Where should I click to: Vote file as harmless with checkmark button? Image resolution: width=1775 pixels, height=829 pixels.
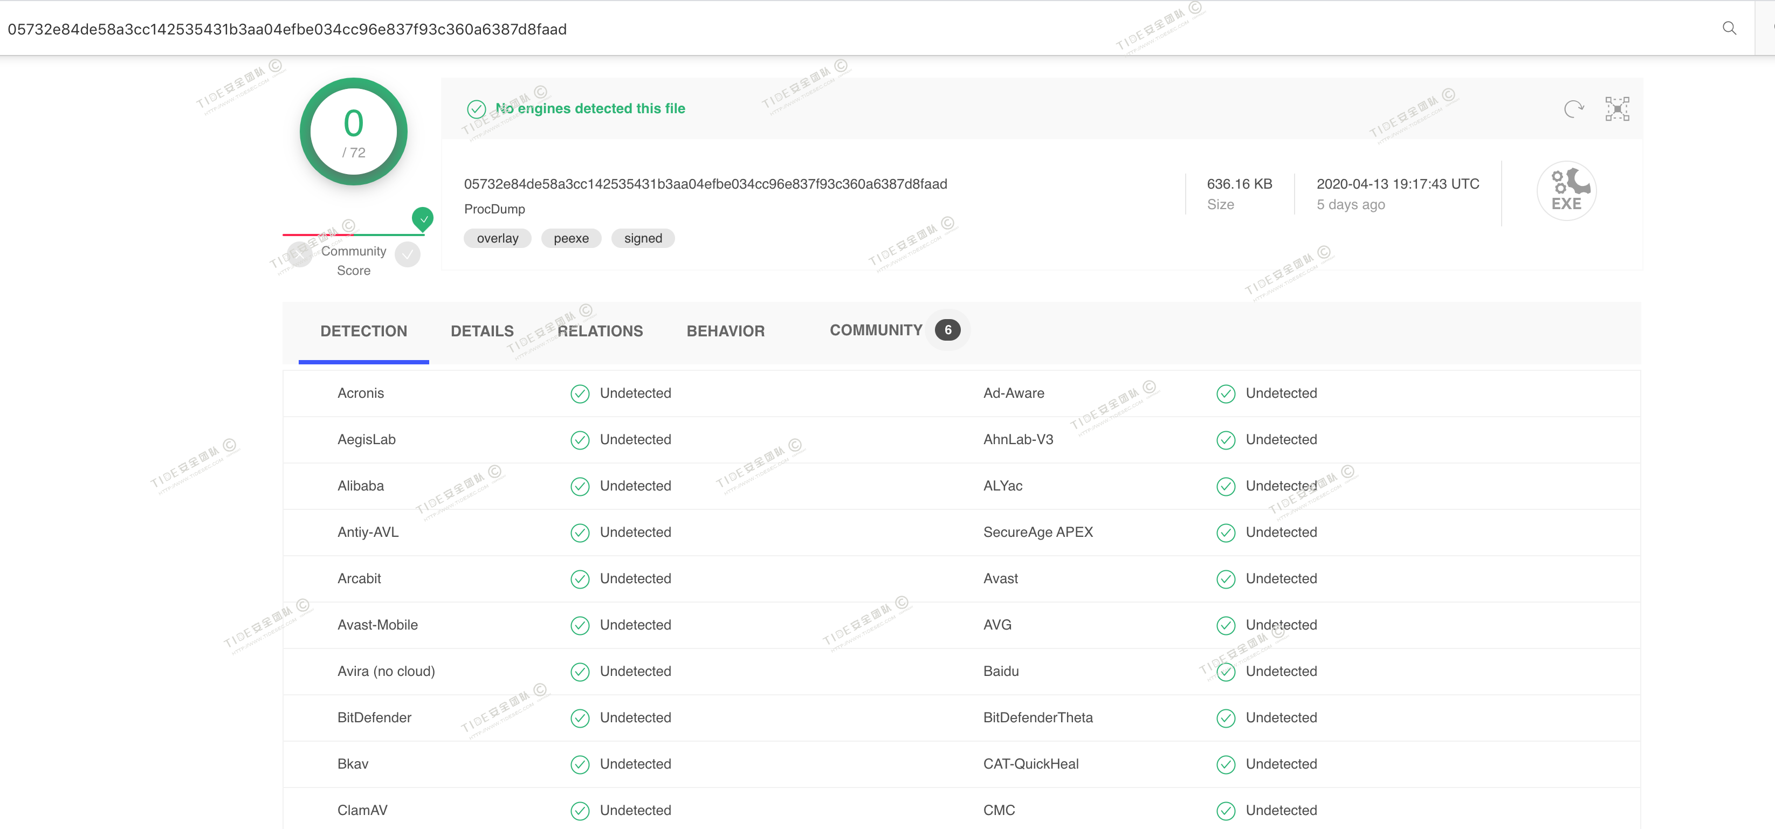408,255
